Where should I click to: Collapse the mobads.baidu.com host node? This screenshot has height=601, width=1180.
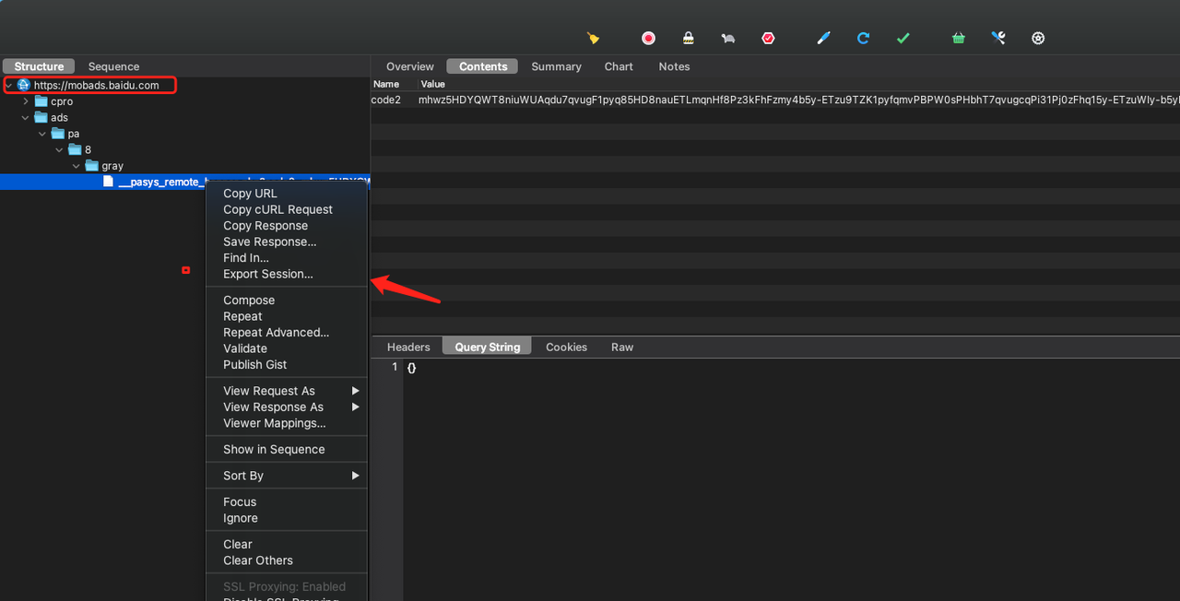coord(9,85)
